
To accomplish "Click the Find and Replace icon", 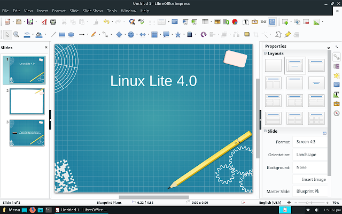I will (x=132, y=21).
